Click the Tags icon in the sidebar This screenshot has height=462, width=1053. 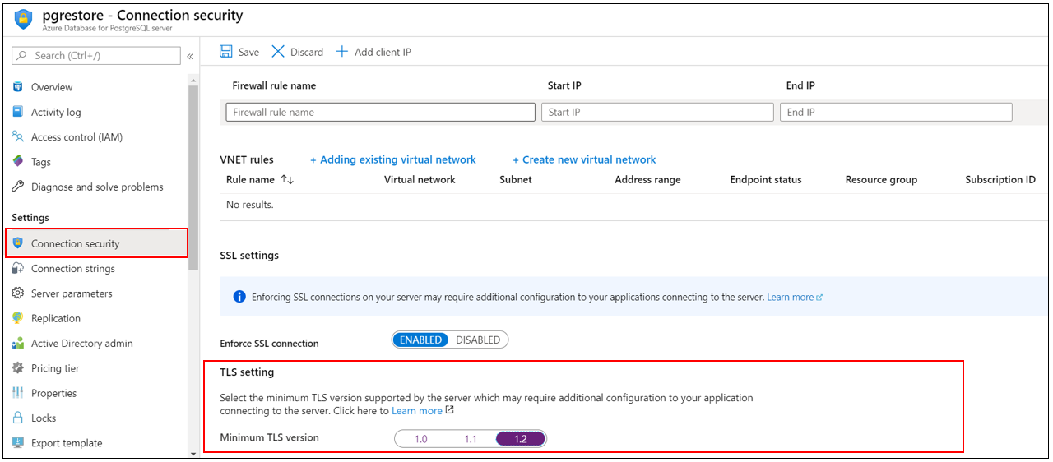[x=18, y=162]
